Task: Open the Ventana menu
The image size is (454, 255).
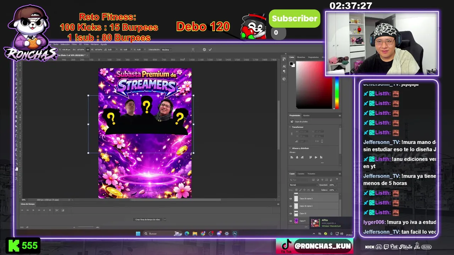Action: (95, 44)
